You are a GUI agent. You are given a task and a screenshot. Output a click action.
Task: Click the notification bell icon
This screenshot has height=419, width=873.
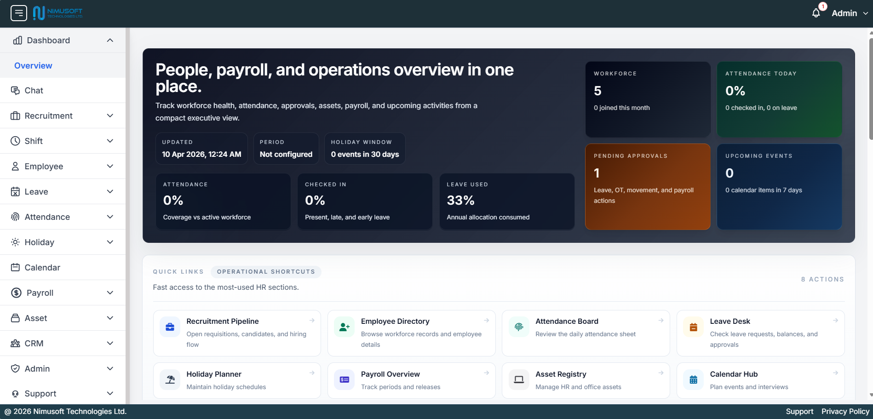click(816, 13)
